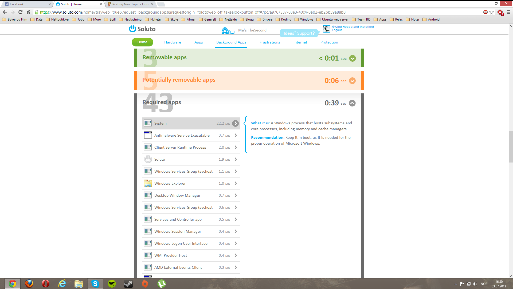Click the Desktop Window Manager icon
The height and width of the screenshot is (289, 513).
[148, 195]
